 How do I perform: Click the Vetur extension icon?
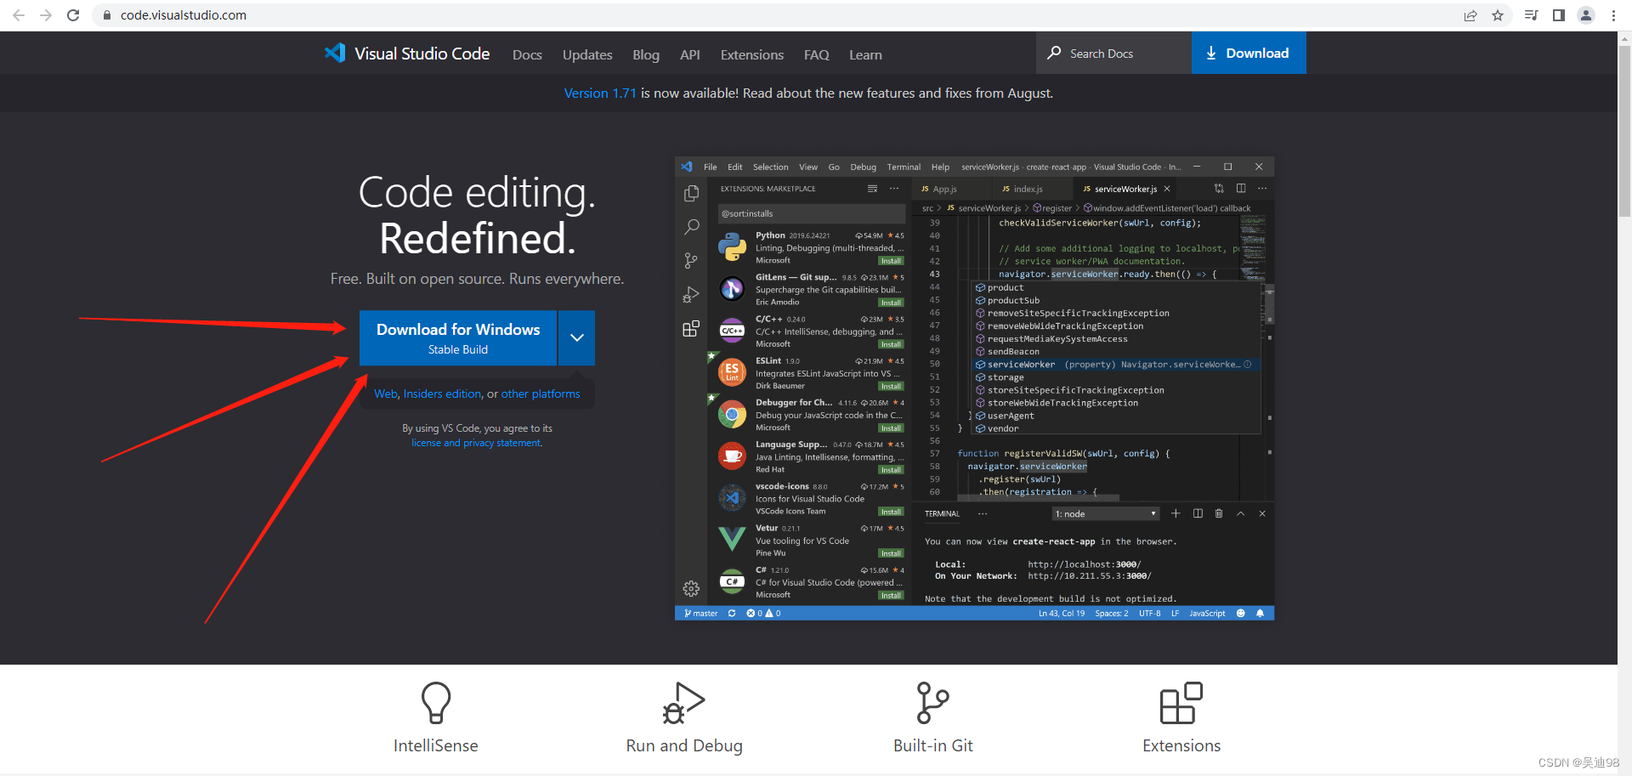[732, 539]
